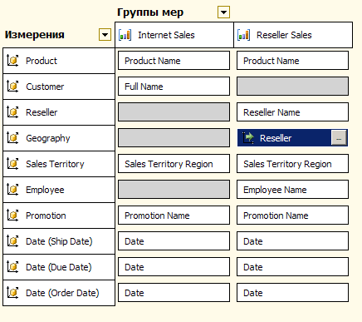Click the Full Name cell for Customer

point(174,87)
